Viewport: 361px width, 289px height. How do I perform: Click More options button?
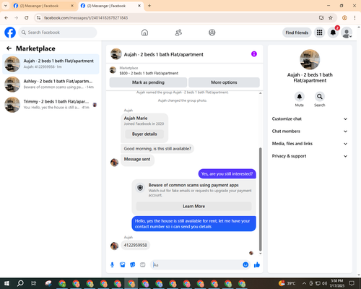(224, 82)
